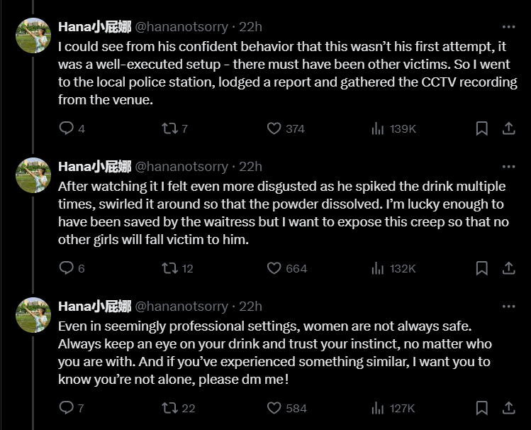Click the profile avatar on the last tweet
Screen dimensions: 531x430
33,315
